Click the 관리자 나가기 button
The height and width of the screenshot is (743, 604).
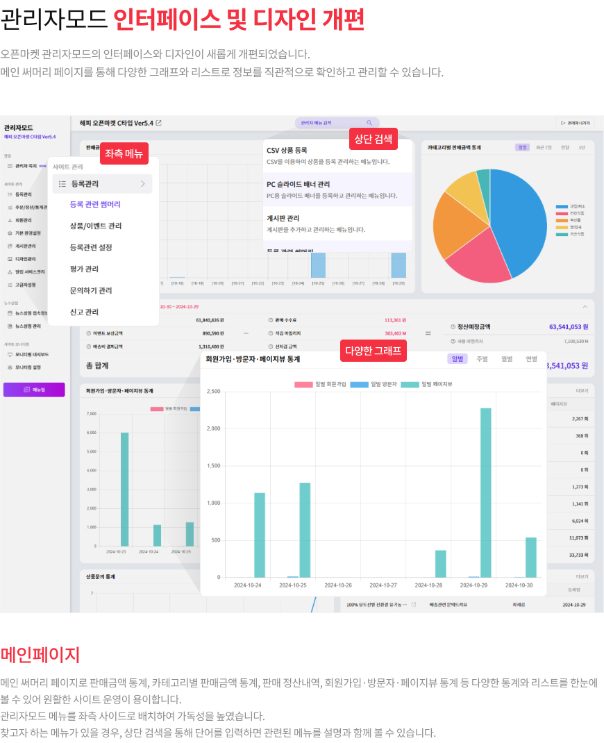(x=575, y=123)
